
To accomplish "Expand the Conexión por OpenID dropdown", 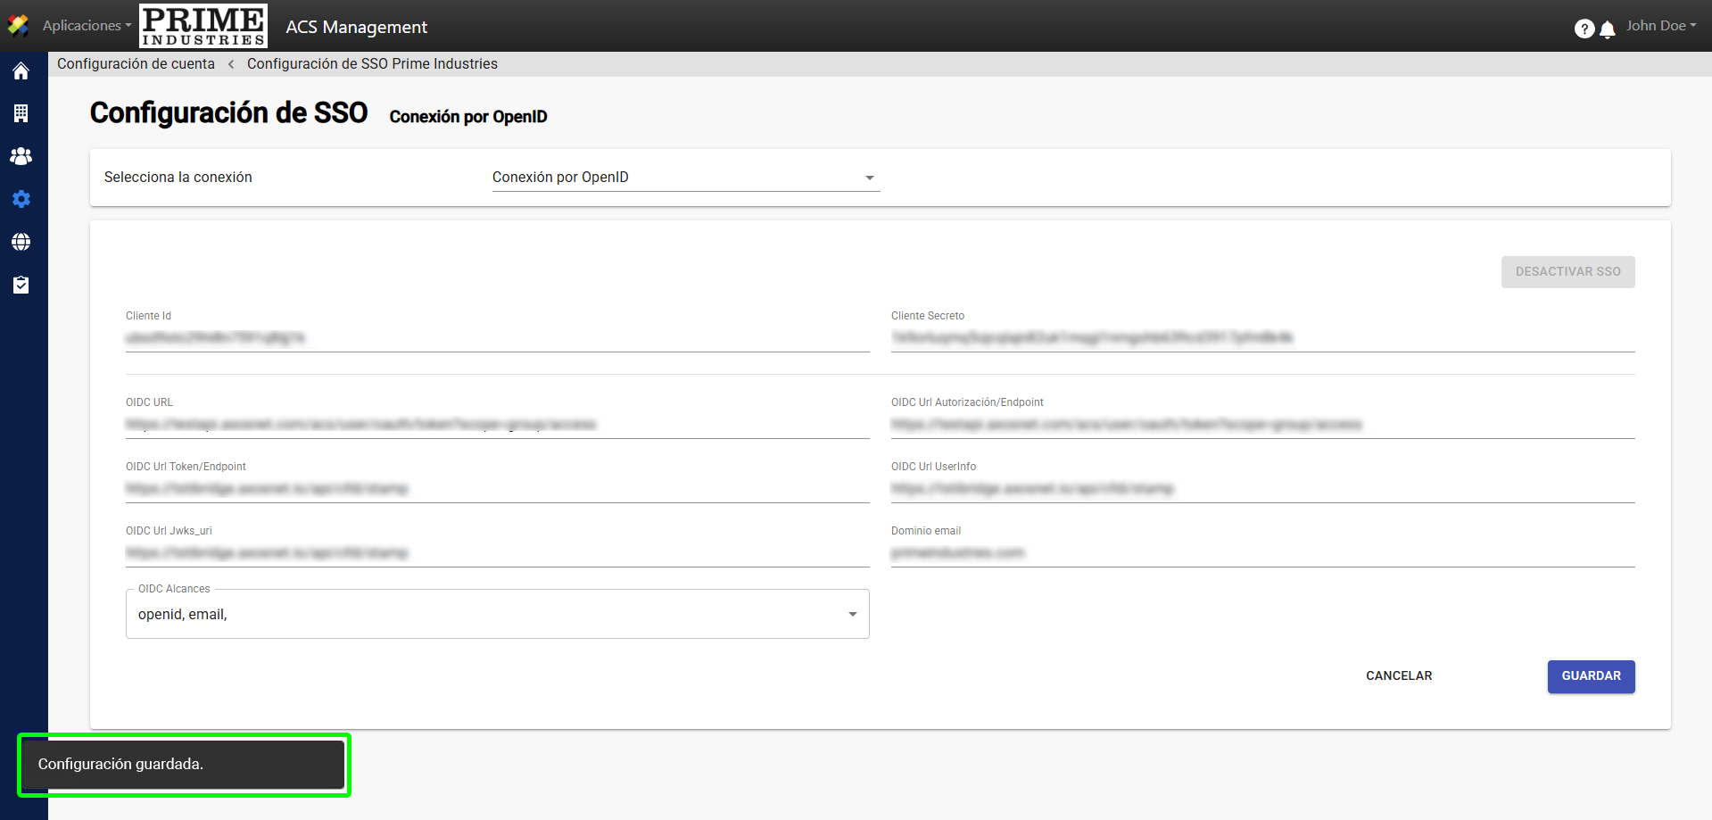I will click(685, 178).
